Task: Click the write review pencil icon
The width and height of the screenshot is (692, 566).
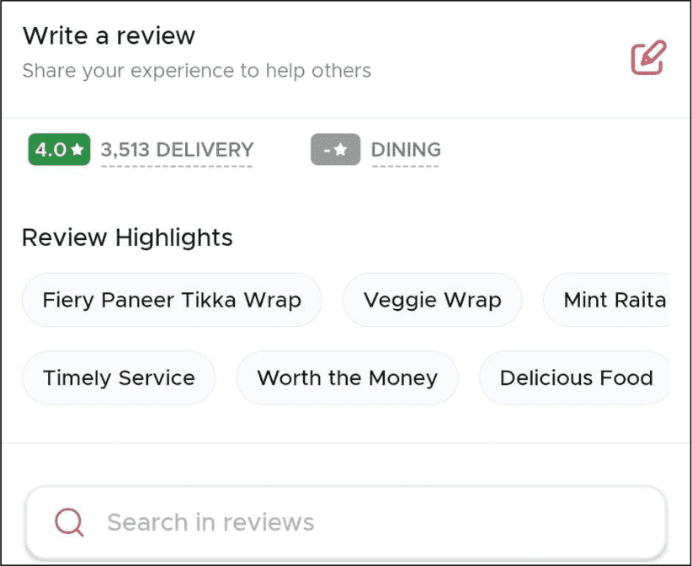Action: [648, 57]
